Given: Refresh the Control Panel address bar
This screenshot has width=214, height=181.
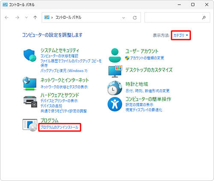Looking at the screenshot, I should click(x=135, y=18).
